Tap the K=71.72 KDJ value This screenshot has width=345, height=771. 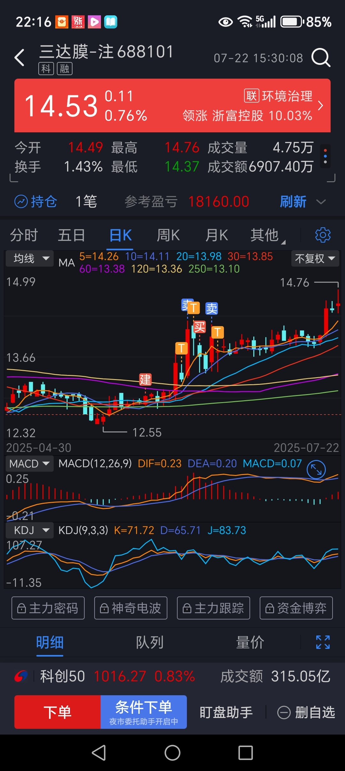[x=134, y=531]
